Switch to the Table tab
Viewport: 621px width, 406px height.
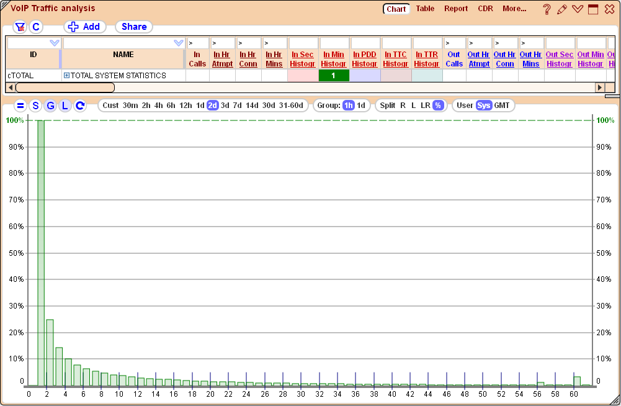tap(425, 9)
